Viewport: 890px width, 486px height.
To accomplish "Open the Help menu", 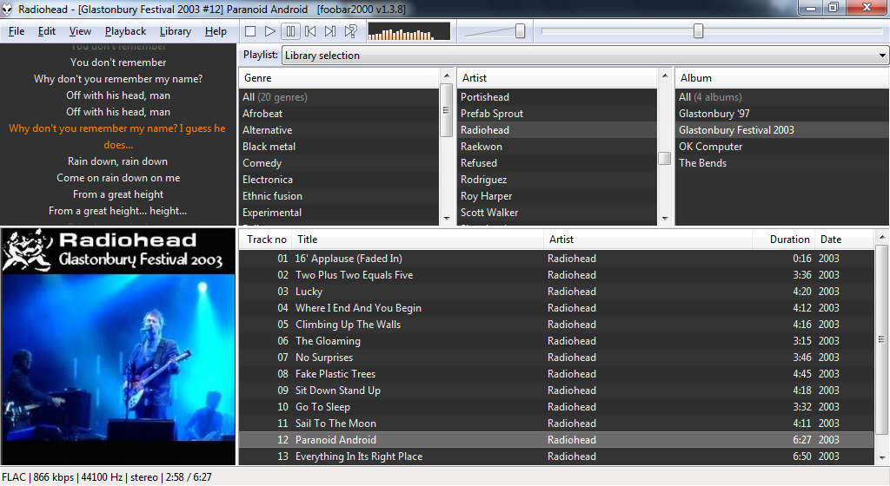I will 216,31.
